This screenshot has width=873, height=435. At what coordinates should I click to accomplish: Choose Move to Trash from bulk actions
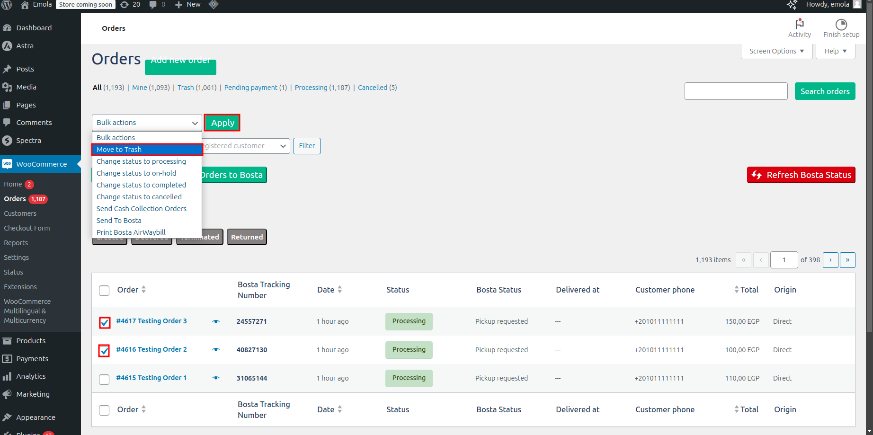(147, 150)
